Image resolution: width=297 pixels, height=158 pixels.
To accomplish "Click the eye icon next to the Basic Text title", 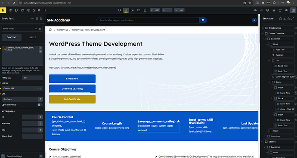I will coord(33,18).
